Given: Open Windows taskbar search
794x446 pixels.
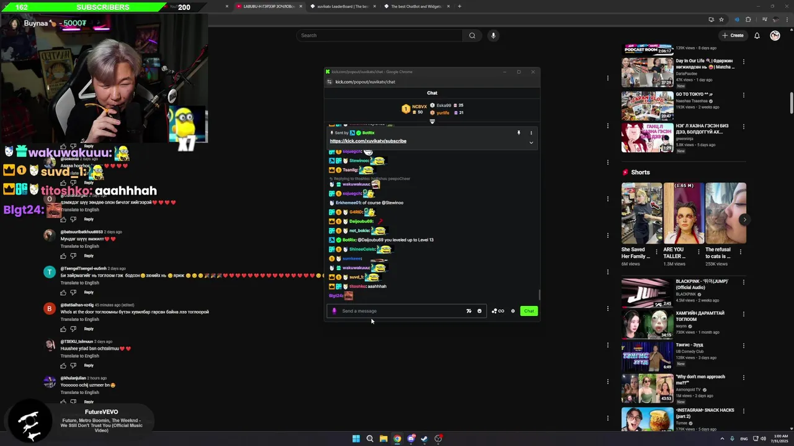Looking at the screenshot, I should pyautogui.click(x=370, y=439).
